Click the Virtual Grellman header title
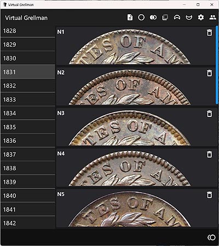The width and height of the screenshot is (219, 246). (26, 18)
